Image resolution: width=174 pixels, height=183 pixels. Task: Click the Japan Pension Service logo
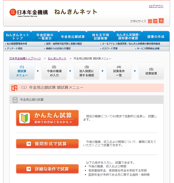[29, 13]
